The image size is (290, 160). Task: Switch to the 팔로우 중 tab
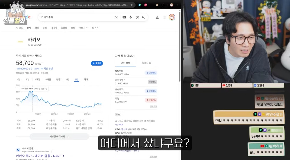tap(147, 63)
